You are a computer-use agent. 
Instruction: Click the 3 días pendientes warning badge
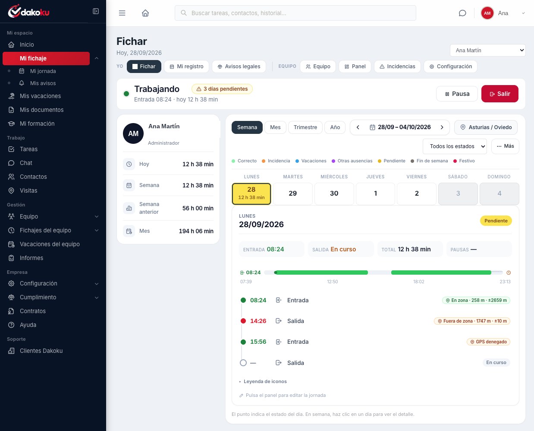tap(222, 89)
